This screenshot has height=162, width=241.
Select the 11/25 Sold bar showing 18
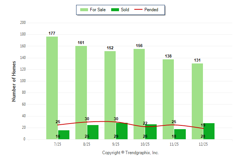180,134
